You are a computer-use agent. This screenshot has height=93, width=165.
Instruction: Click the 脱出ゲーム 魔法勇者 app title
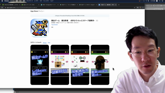pyautogui.click(x=73, y=21)
